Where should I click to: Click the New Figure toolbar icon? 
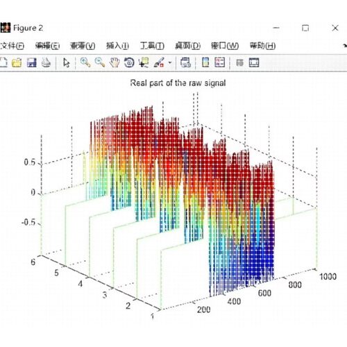tap(3, 62)
